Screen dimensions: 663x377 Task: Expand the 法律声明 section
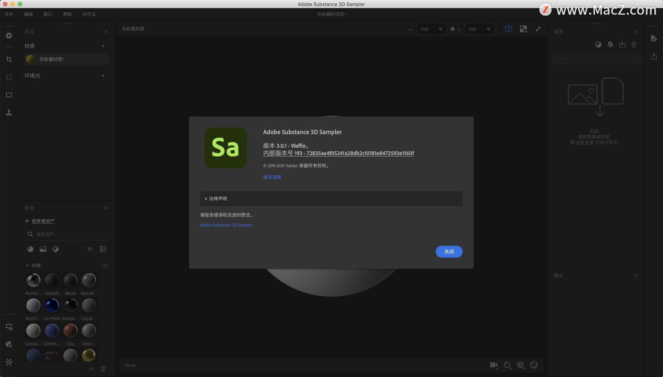pos(331,199)
